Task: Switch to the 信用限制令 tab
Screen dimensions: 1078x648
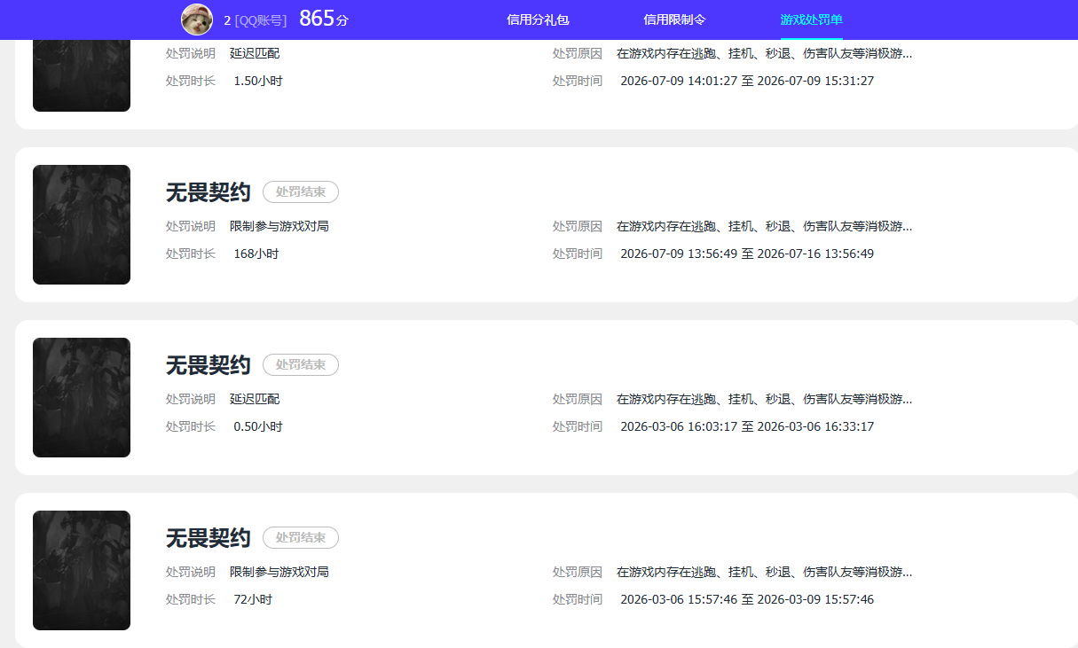Action: pyautogui.click(x=674, y=20)
